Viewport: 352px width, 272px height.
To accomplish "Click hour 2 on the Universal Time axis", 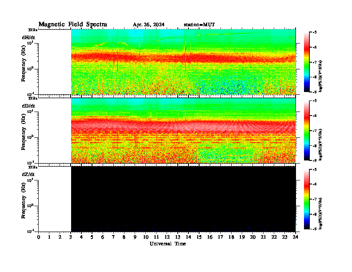I will tap(60, 237).
